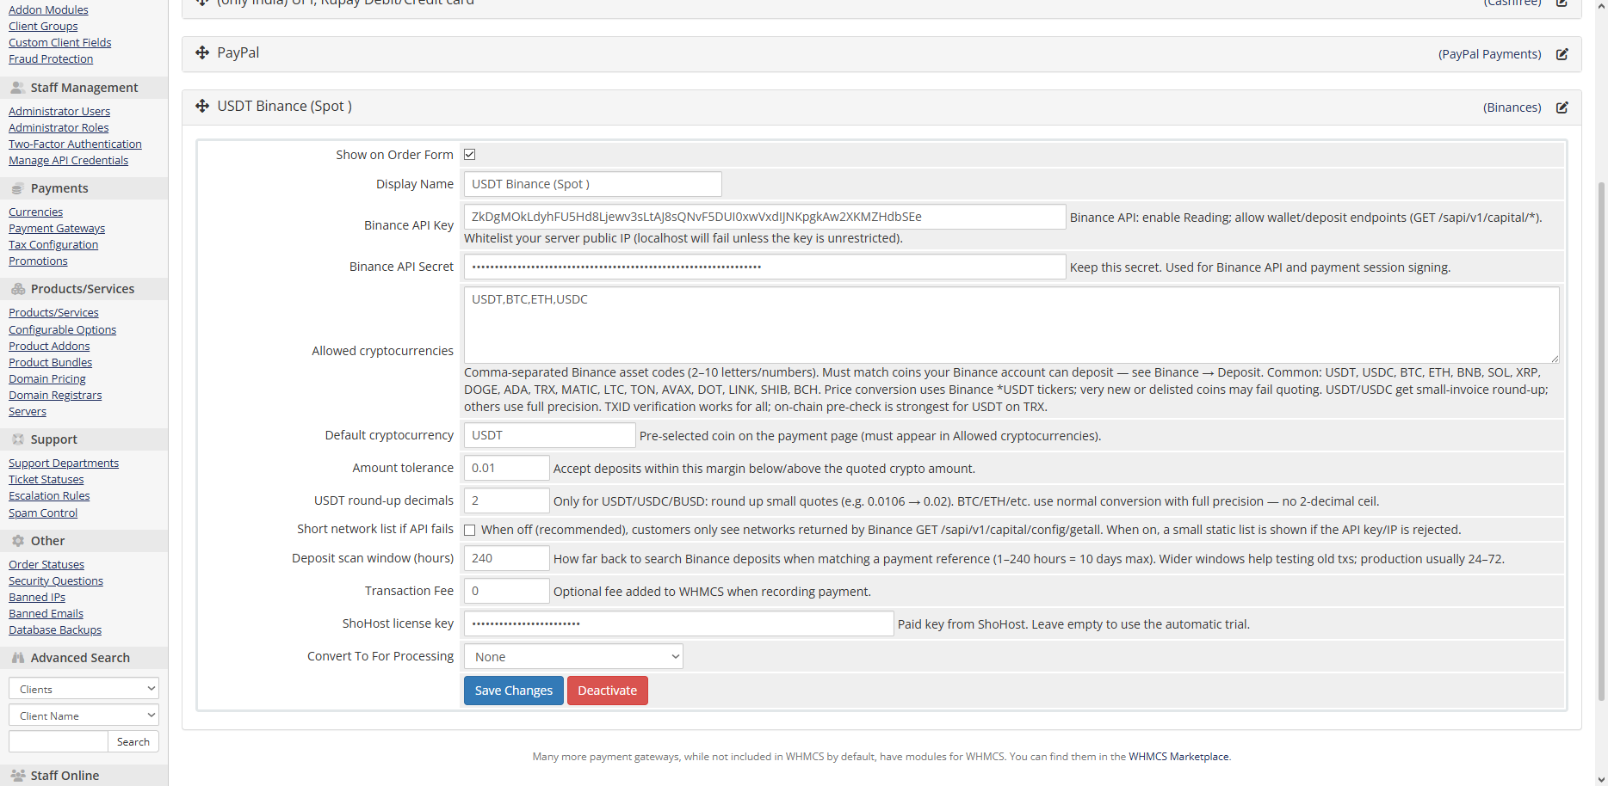Click the Other section gear icon
Image resolution: width=1608 pixels, height=786 pixels.
point(17,541)
